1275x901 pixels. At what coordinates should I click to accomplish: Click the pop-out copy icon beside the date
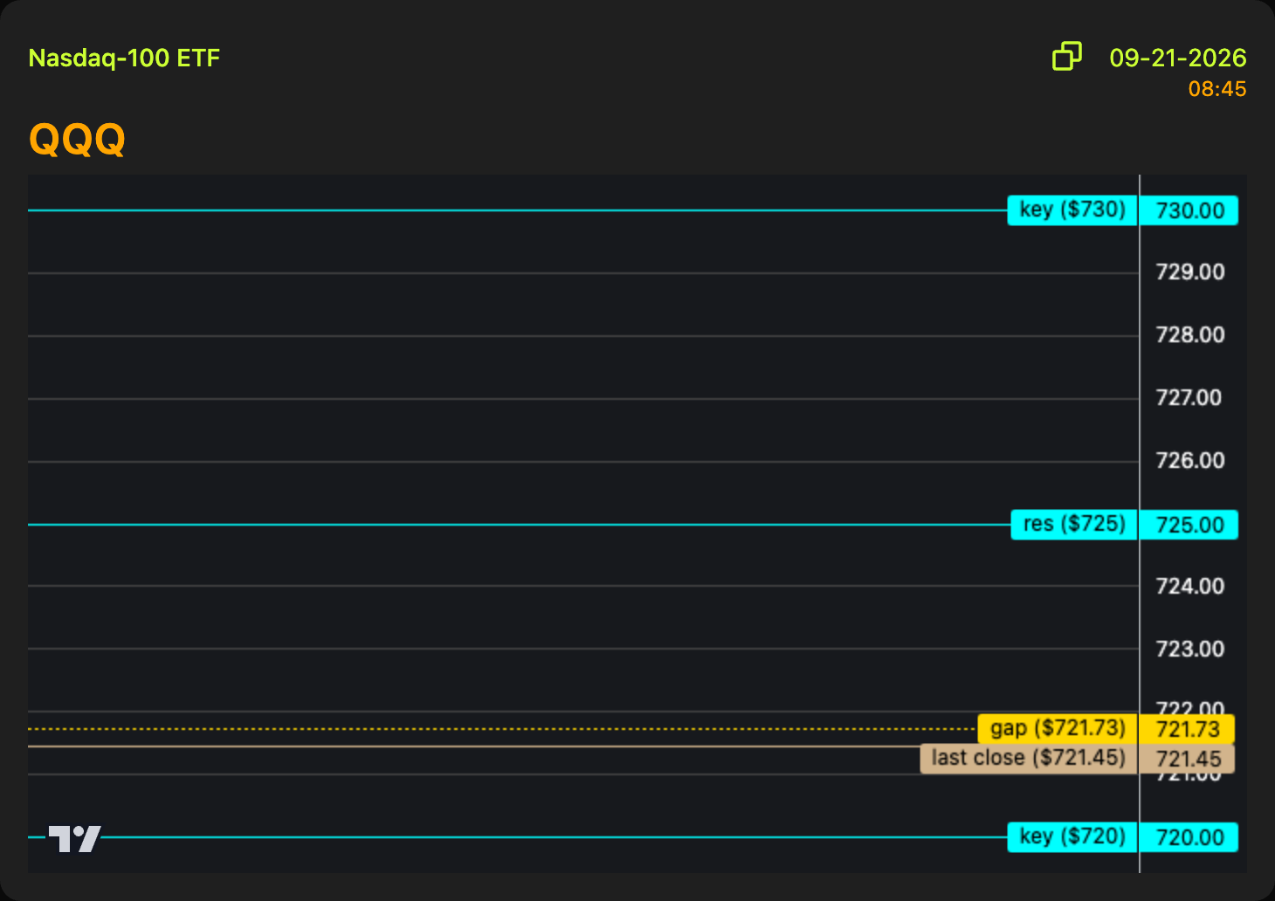point(1067,57)
